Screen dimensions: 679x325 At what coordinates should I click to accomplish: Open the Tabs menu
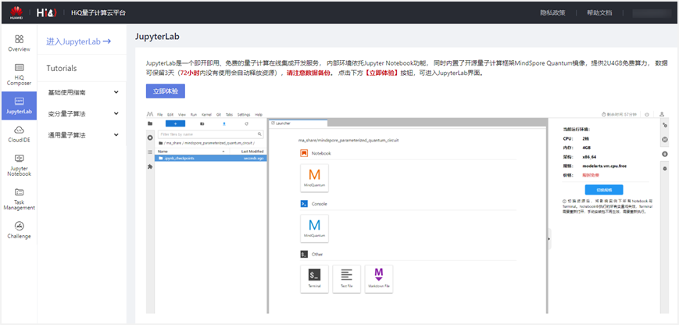(x=229, y=115)
